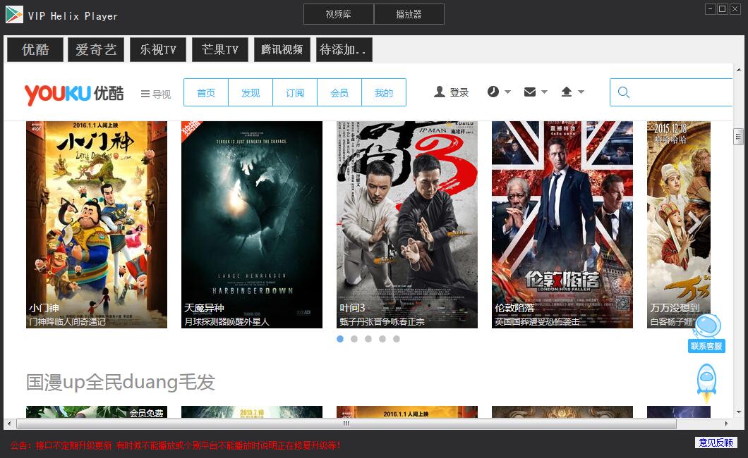Image resolution: width=748 pixels, height=458 pixels.
Task: Expand the upload dropdown arrow
Action: [x=581, y=92]
